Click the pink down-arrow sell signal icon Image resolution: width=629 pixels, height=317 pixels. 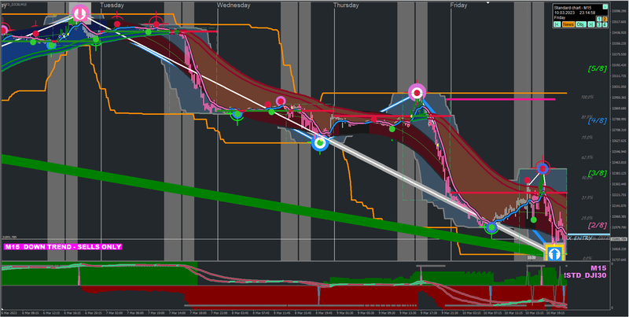80,13
